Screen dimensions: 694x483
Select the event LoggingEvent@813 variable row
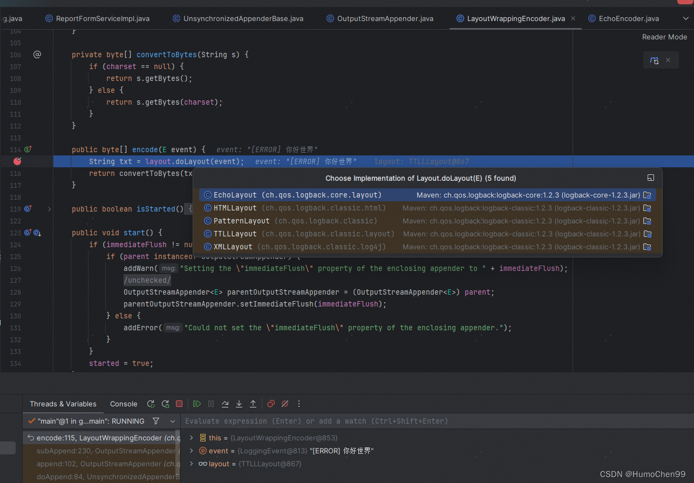(x=437, y=451)
